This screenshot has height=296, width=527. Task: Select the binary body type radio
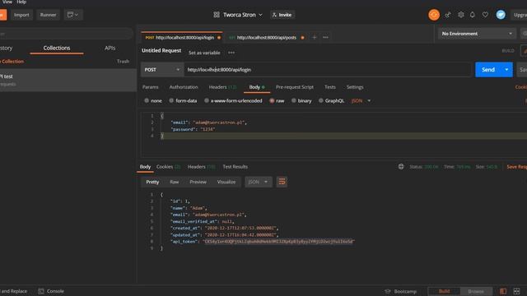pos(294,100)
